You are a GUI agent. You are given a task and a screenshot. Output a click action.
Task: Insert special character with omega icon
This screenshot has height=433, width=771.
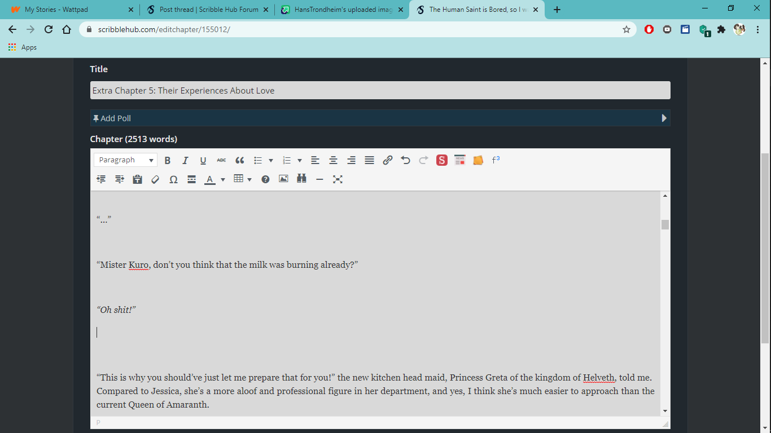click(173, 179)
